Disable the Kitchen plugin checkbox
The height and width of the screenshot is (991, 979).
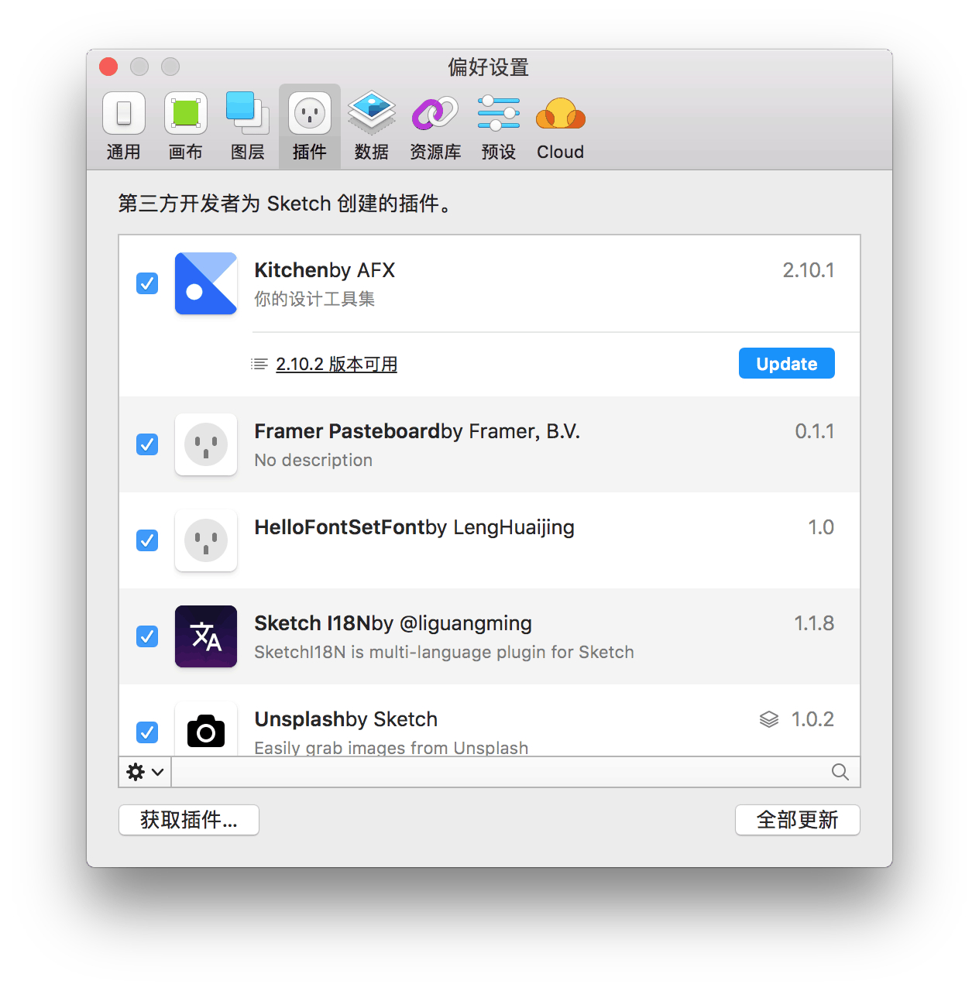point(147,283)
